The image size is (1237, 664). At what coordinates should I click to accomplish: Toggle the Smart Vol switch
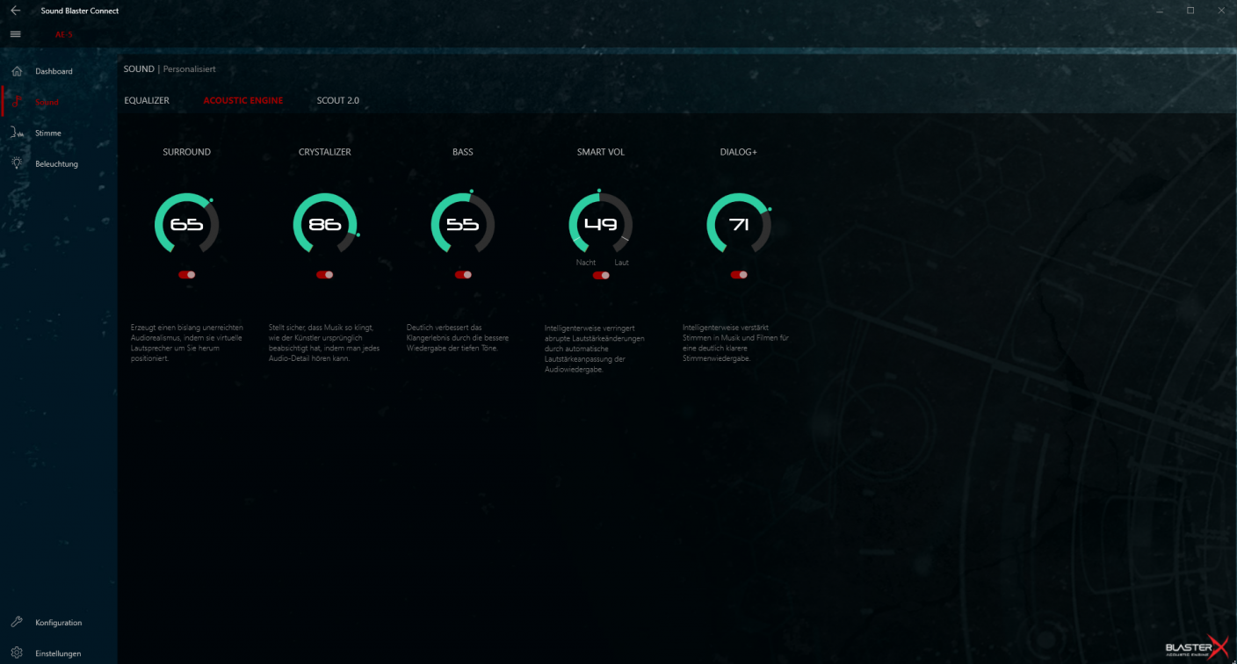[x=601, y=275]
